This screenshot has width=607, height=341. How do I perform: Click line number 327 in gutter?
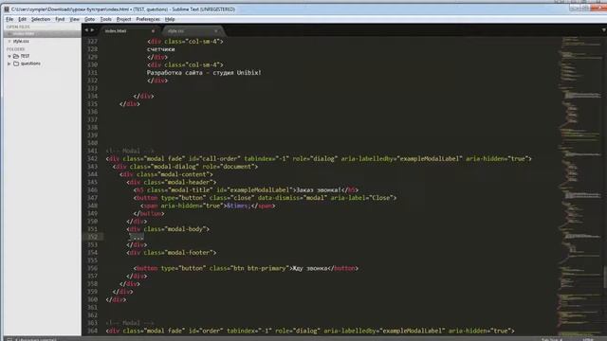tap(92, 42)
